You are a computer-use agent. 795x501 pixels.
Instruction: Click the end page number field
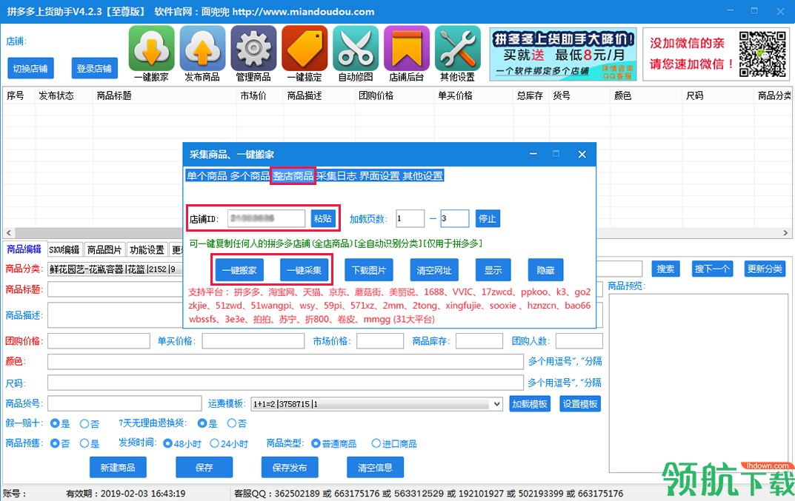[455, 218]
